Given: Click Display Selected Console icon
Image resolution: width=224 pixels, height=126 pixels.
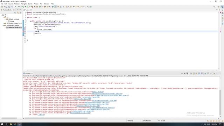Looking at the screenshot, I should pyautogui.click(x=208, y=73).
